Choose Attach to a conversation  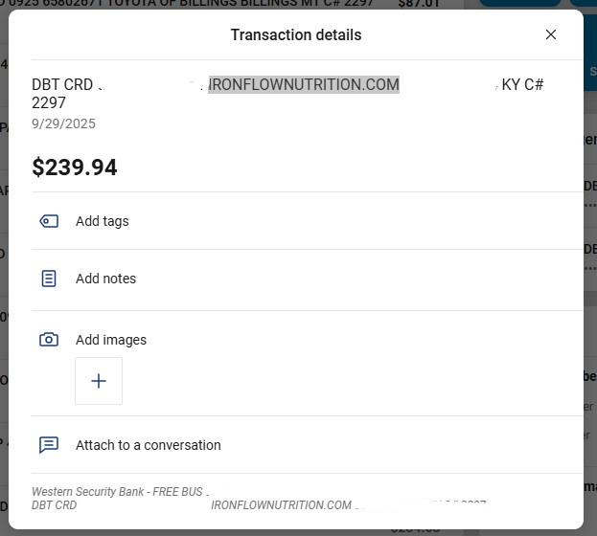[148, 445]
